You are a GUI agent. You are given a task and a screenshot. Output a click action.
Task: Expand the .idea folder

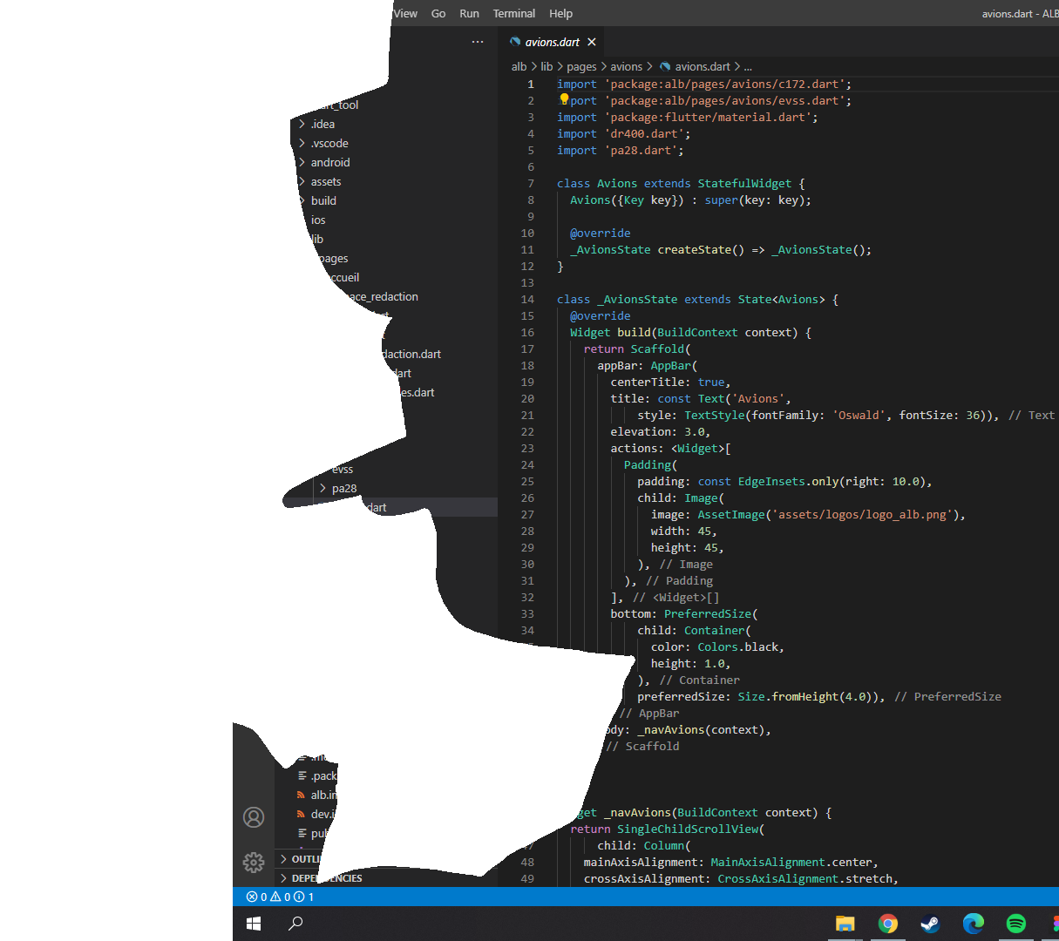[322, 124]
